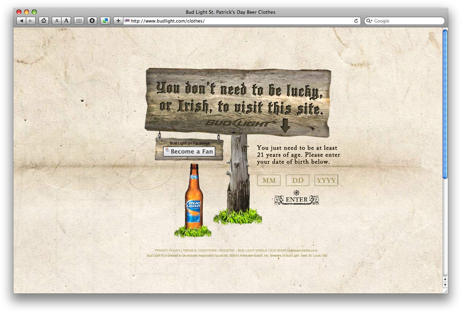Open the Downloads window from toolbar

(x=92, y=21)
